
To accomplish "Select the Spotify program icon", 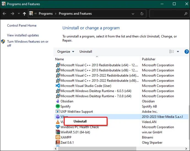I will [x=58, y=106].
